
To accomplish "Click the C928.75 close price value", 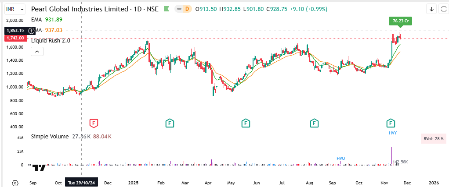I will coord(277,9).
